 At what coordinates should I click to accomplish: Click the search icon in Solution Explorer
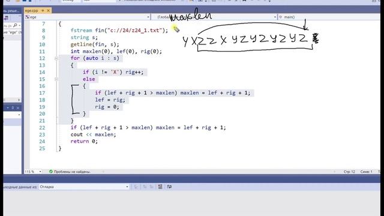point(16,25)
